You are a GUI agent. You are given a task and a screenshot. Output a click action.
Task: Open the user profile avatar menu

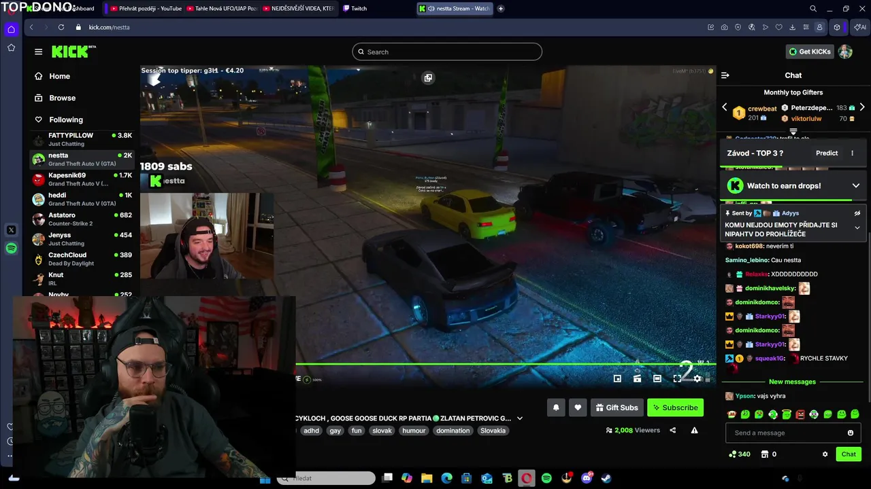(x=845, y=52)
